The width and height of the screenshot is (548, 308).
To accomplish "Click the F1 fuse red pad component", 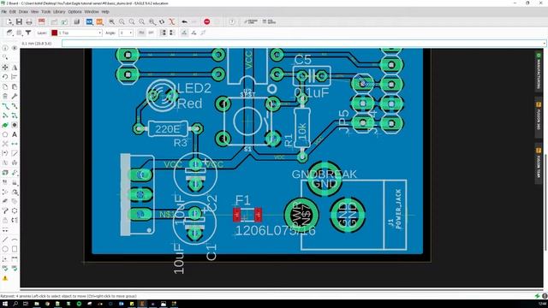I will [x=247, y=215].
